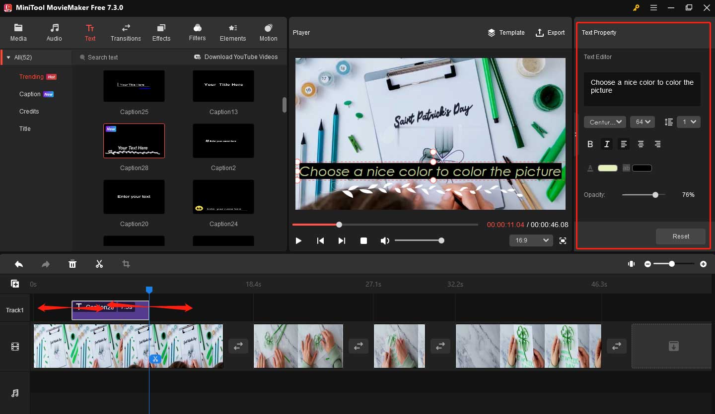This screenshot has width=715, height=414.
Task: Open the Filters tab
Action: tap(197, 33)
